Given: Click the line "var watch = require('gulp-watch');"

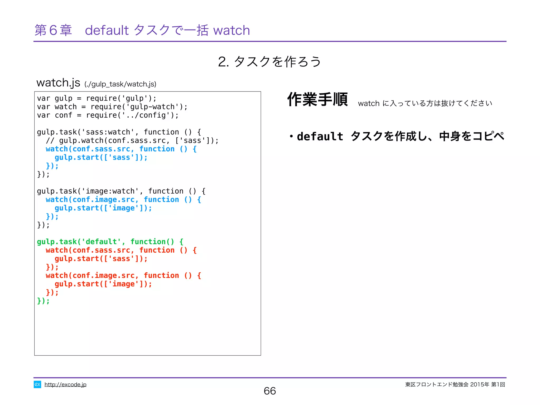Looking at the screenshot, I should [x=112, y=107].
